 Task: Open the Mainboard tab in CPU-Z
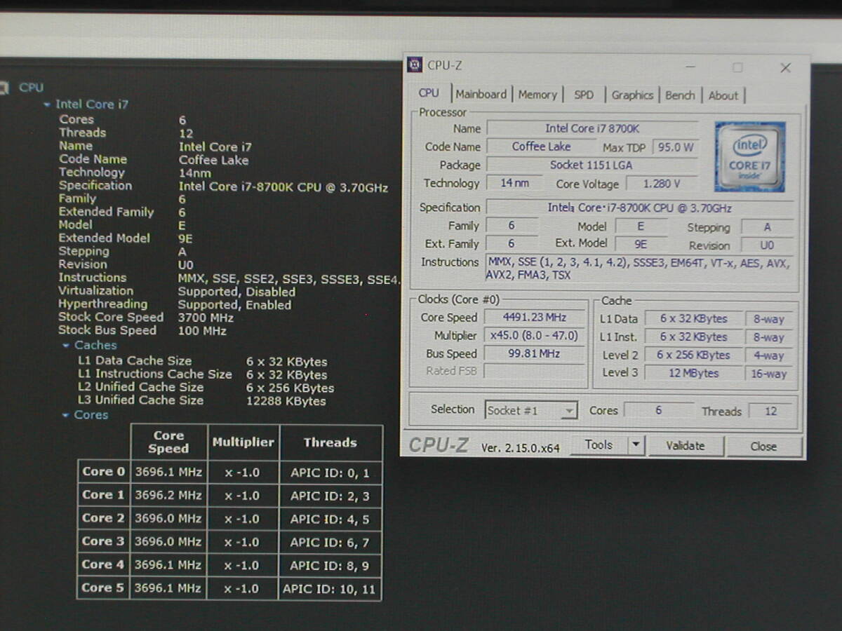(481, 94)
